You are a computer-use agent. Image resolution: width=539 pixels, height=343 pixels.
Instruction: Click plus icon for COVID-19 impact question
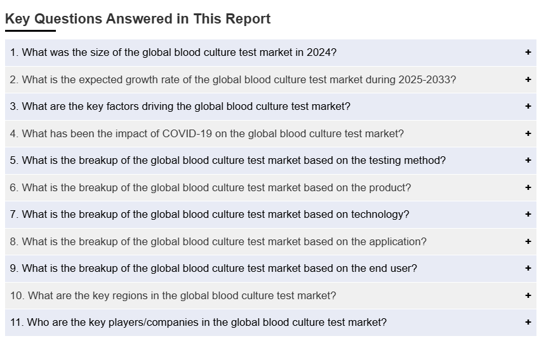click(528, 133)
